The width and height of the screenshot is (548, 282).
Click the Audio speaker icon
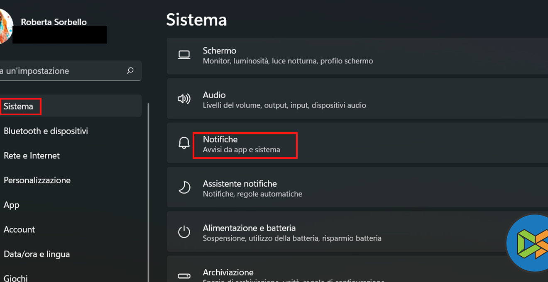(x=184, y=99)
